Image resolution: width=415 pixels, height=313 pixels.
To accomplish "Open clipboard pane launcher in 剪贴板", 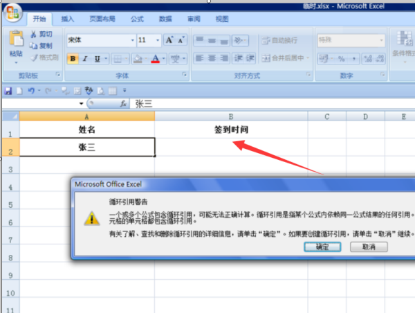I will (x=57, y=75).
